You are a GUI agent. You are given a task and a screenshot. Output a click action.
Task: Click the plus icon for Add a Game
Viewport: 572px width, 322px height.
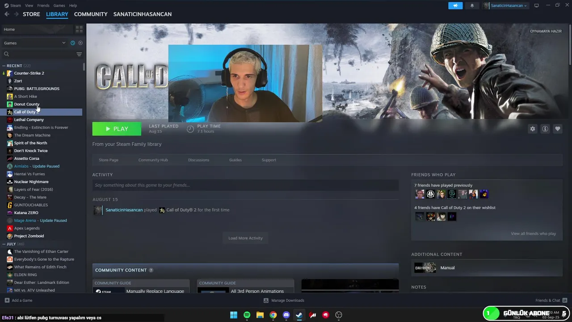7,301
